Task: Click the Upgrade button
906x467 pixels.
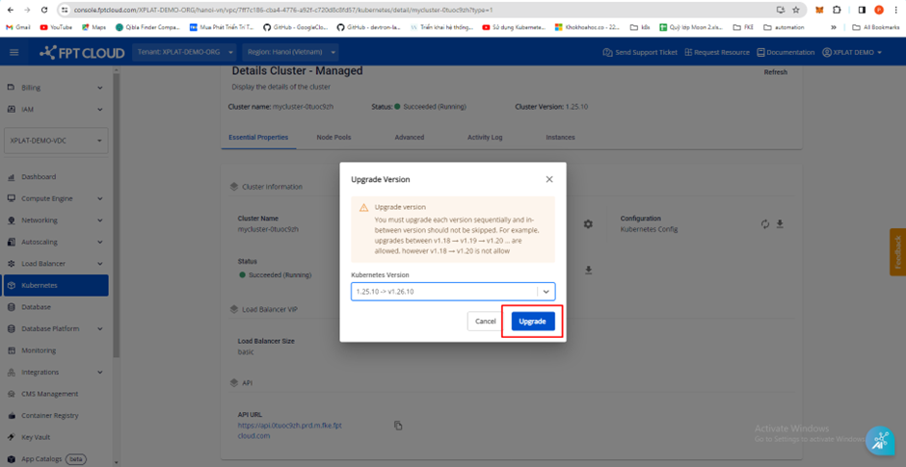Action: (532, 322)
